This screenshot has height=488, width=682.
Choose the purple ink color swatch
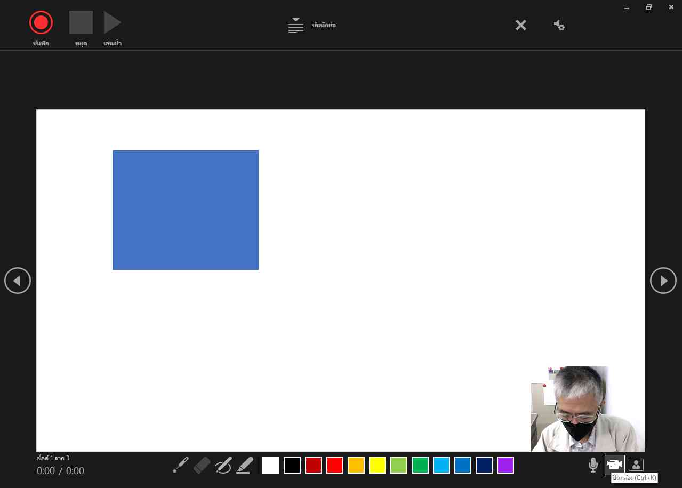point(506,465)
